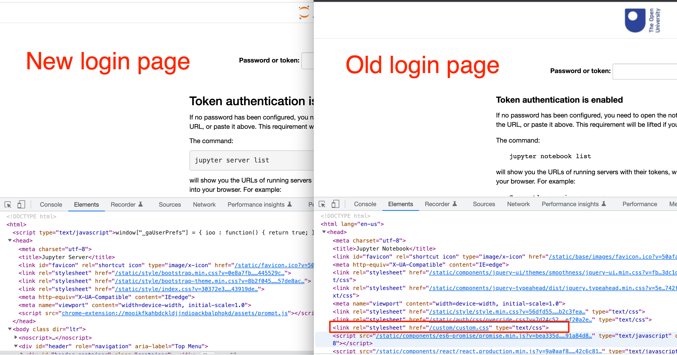Collapse the head node in left DevTools
Image resolution: width=677 pixels, height=355 pixels.
pos(10,240)
